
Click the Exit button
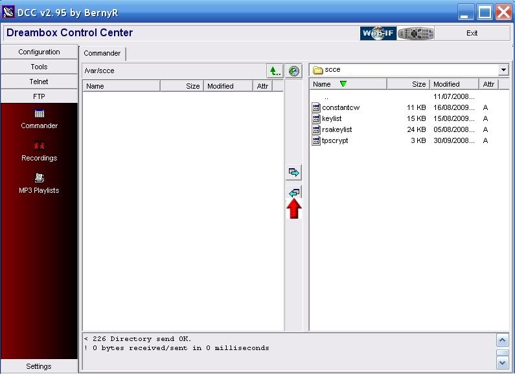(472, 33)
